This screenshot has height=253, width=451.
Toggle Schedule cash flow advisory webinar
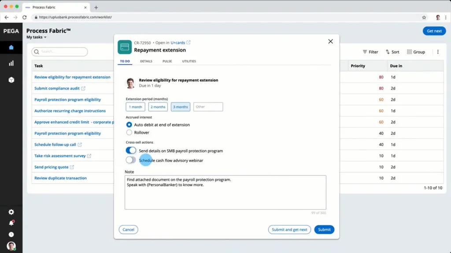(131, 160)
